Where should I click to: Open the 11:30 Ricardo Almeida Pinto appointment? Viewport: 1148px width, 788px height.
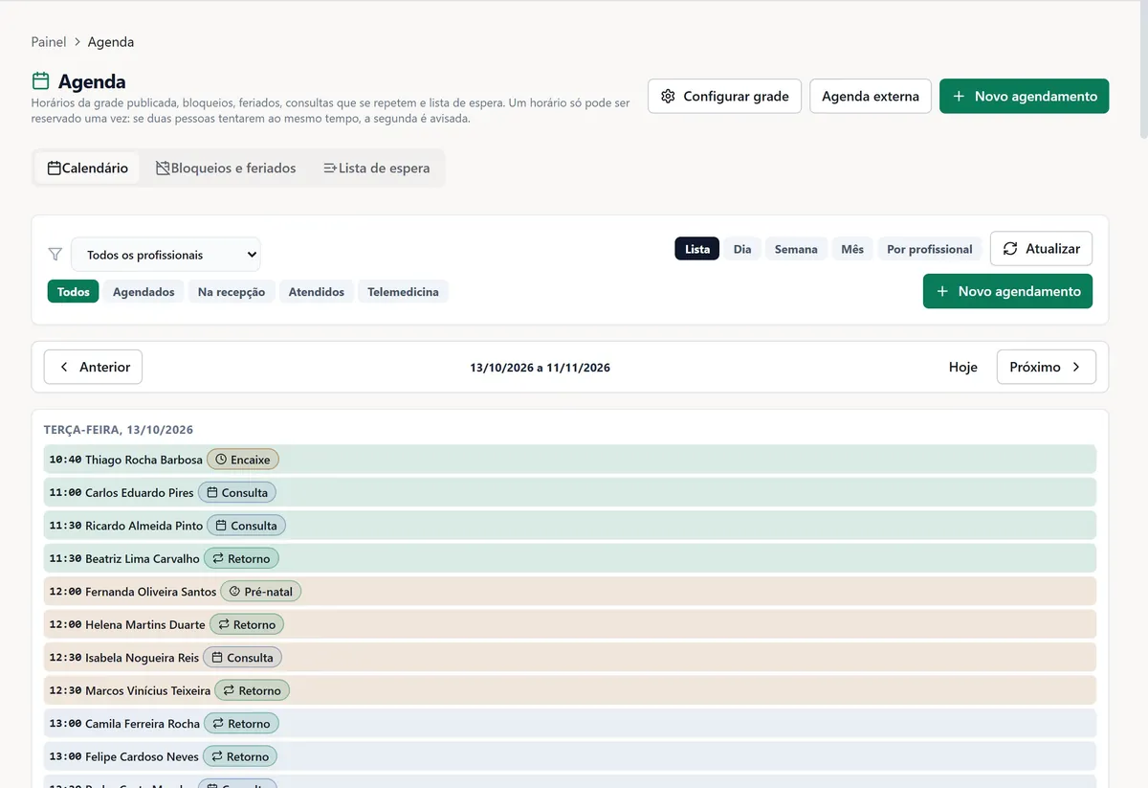point(570,526)
